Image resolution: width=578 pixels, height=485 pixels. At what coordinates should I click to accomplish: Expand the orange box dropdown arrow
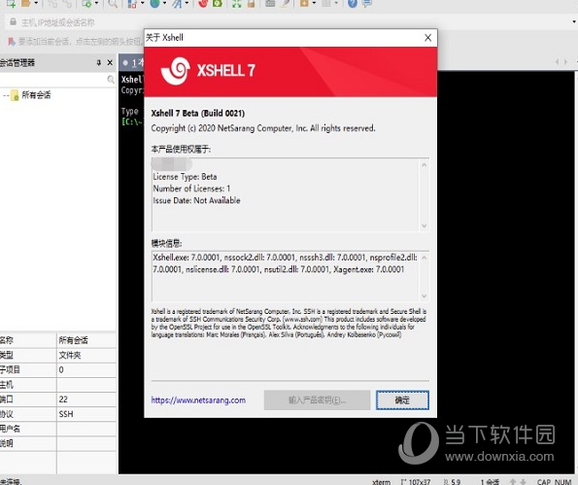(x=314, y=4)
